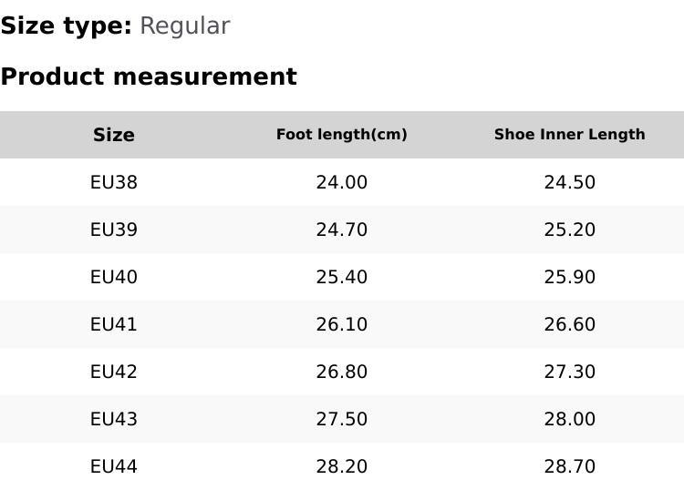Click the Foot length(cm) column header
The height and width of the screenshot is (490, 684).
point(342,135)
